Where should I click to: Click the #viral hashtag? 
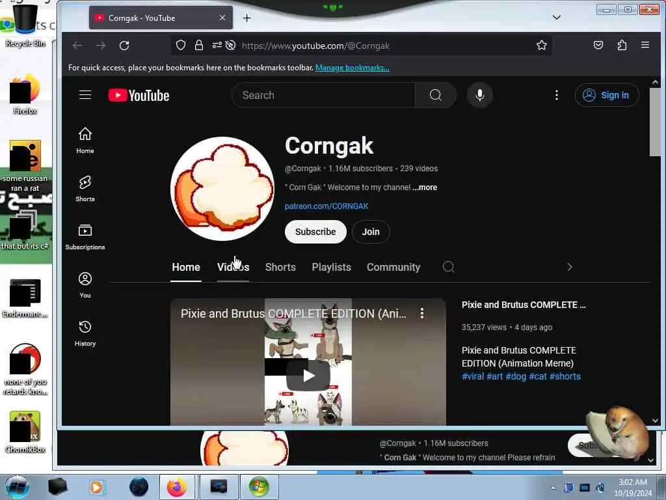[473, 376]
